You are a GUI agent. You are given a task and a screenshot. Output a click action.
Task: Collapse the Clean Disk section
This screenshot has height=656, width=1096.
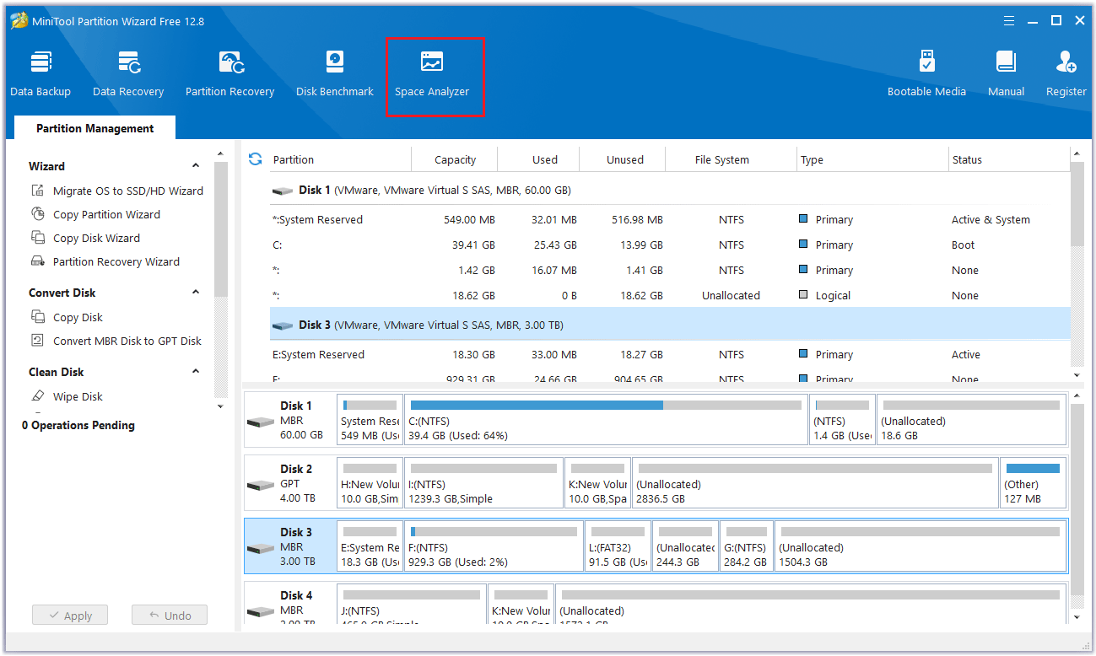click(196, 372)
